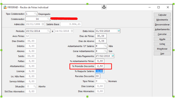
Task: Open Ajuda help button
Action: click(162, 39)
